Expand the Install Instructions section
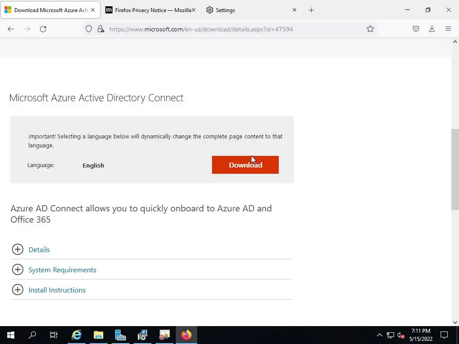This screenshot has height=344, width=459. pos(17,290)
